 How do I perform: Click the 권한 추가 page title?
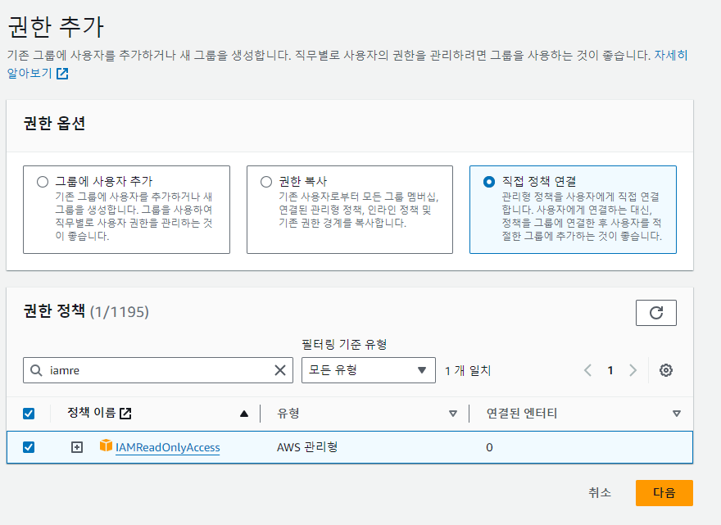tap(56, 27)
